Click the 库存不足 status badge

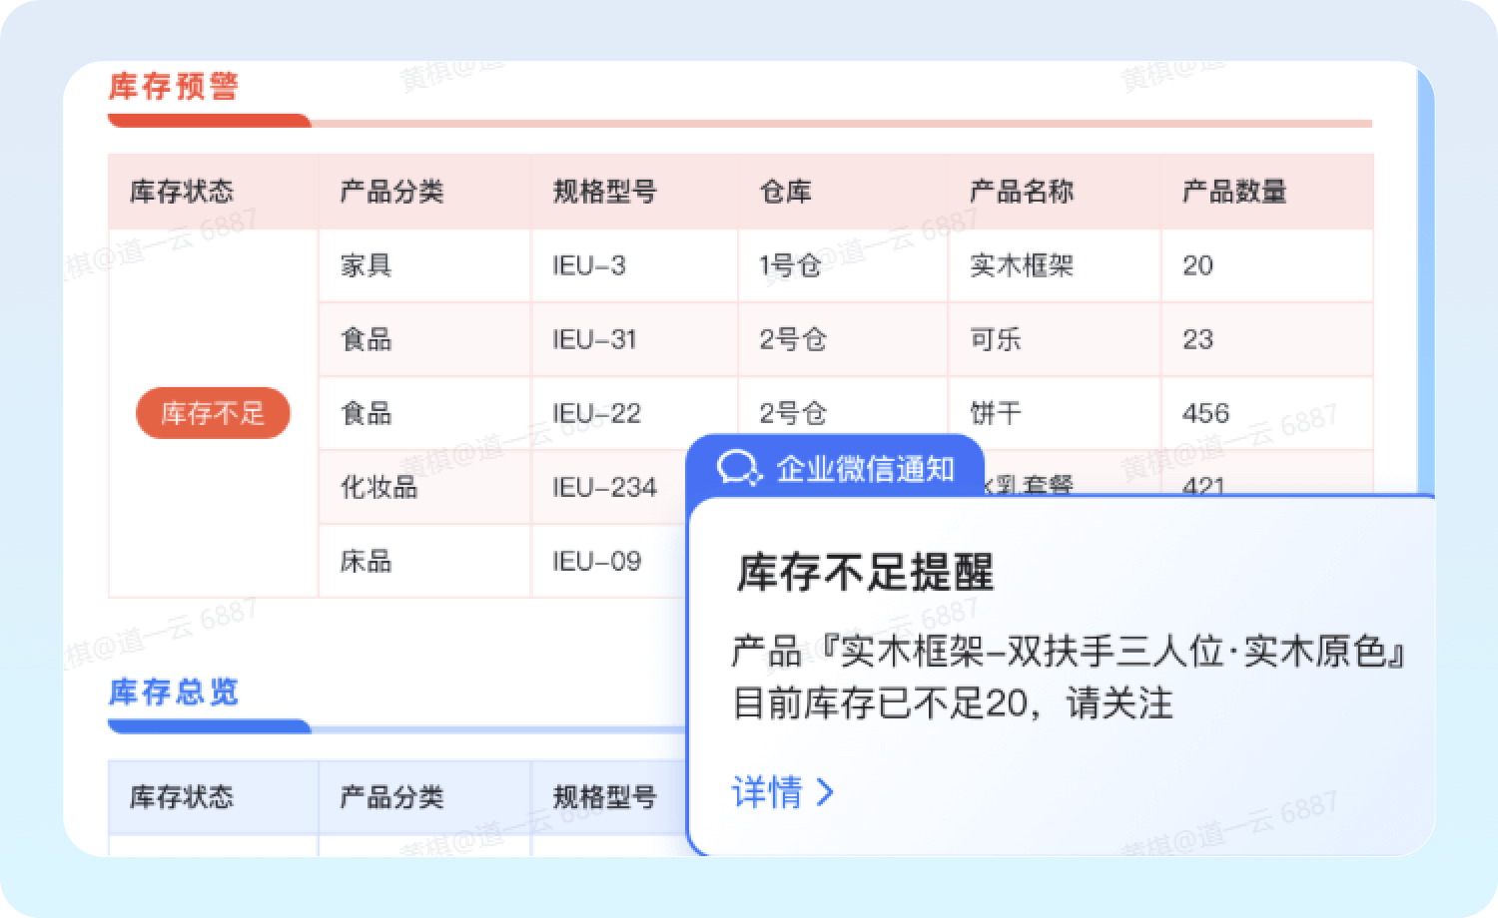pyautogui.click(x=213, y=413)
